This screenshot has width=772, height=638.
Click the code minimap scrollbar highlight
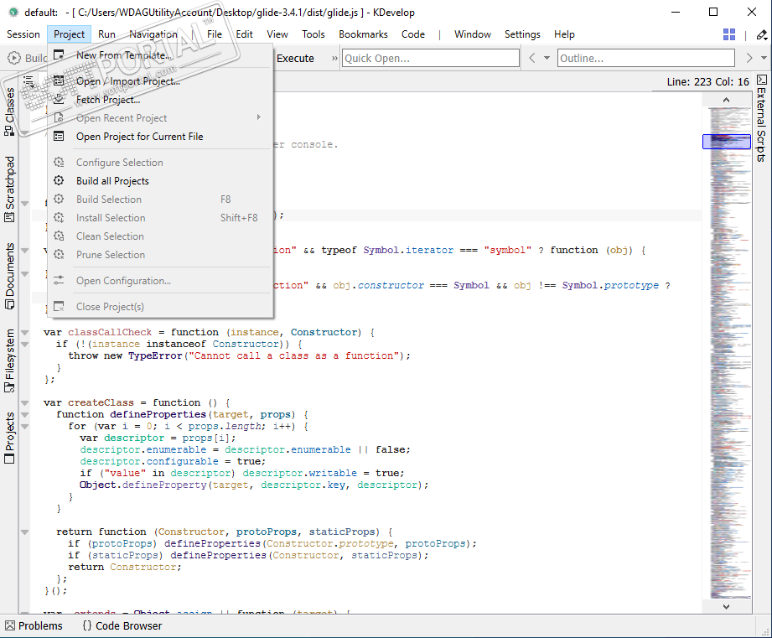[726, 142]
